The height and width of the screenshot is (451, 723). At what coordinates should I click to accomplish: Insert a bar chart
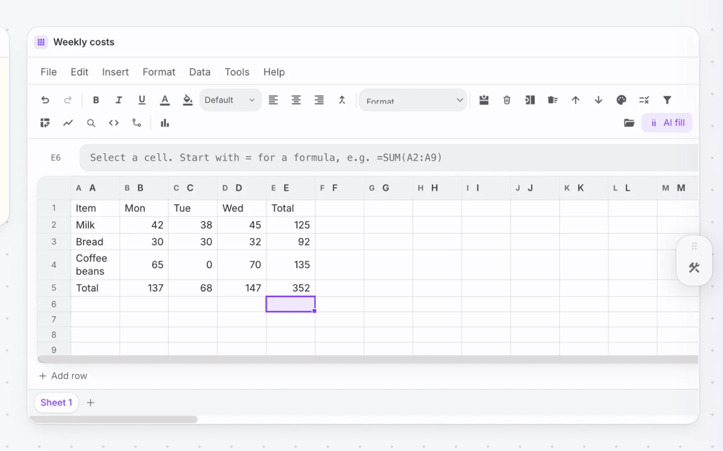pos(165,123)
